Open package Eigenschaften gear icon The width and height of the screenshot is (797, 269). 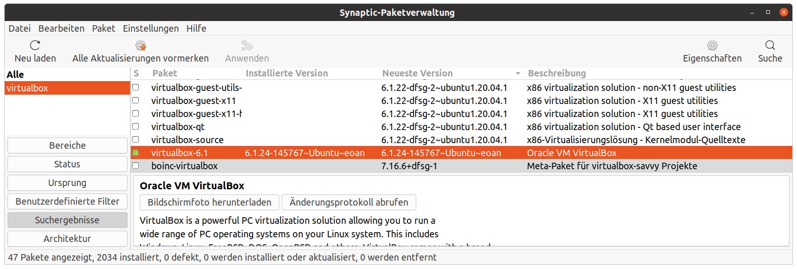(712, 45)
